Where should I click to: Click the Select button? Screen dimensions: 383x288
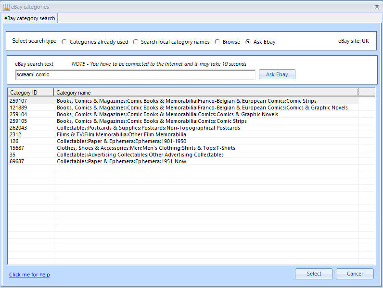(314, 274)
